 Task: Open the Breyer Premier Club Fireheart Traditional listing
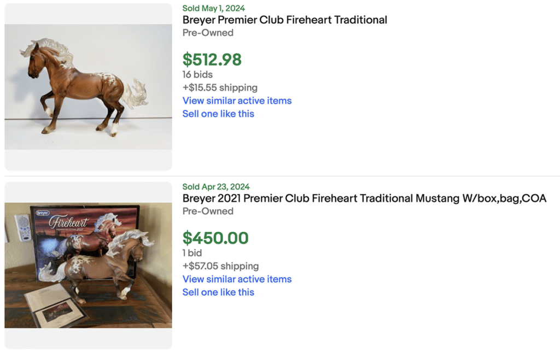tap(284, 20)
